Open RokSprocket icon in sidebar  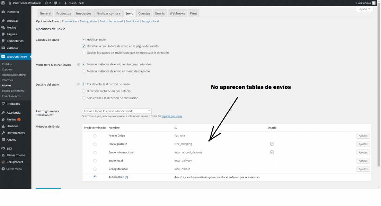[3, 162]
